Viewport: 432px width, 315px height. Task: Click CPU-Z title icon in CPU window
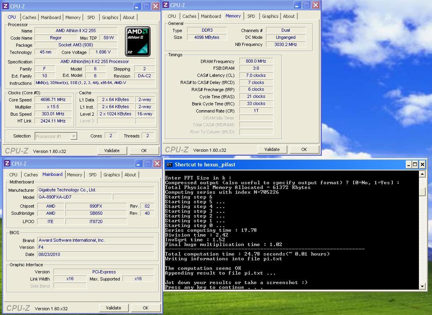click(x=6, y=6)
